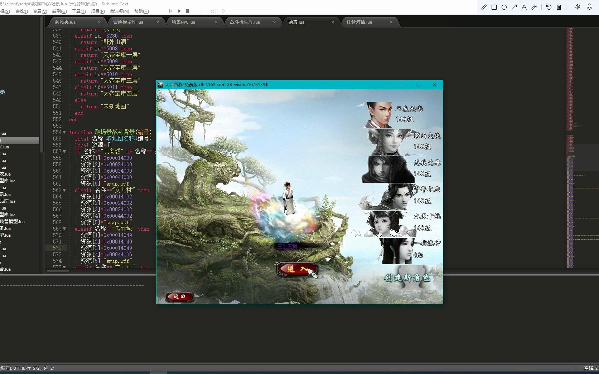599x374 pixels.
Task: Open the 首选项(N) menu
Action: coord(119,11)
